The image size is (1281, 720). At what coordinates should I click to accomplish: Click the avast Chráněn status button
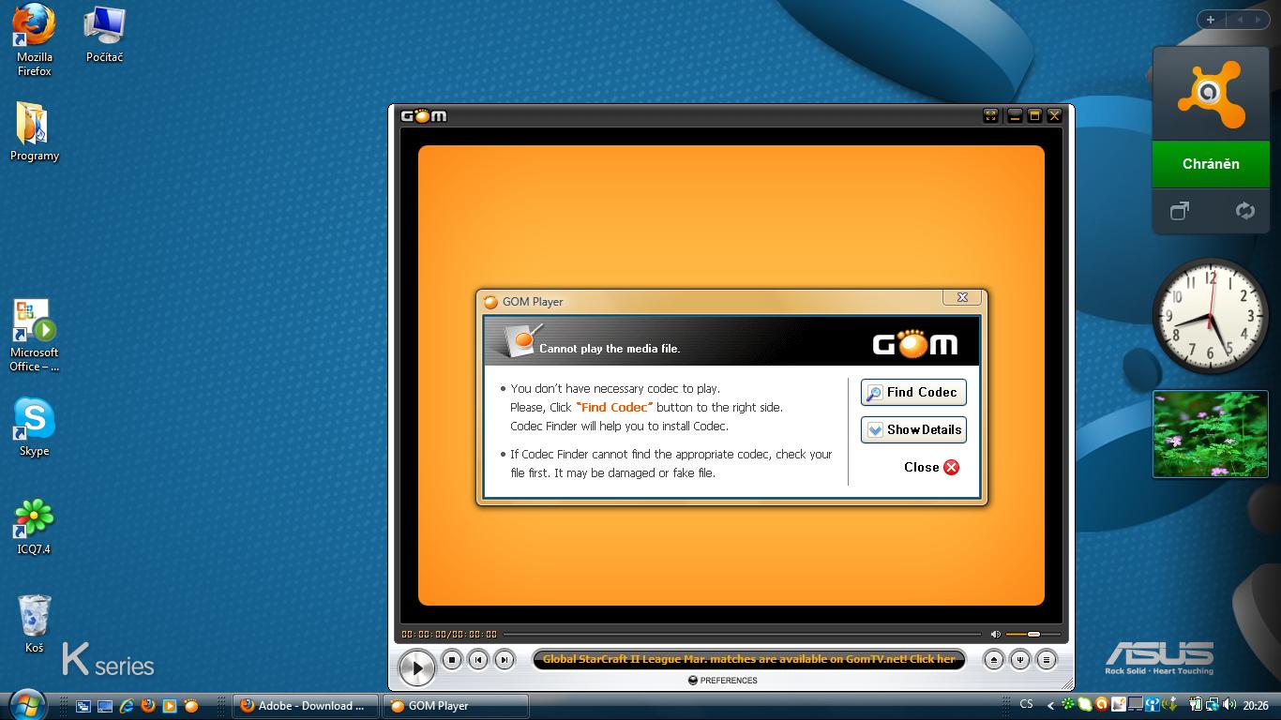1211,164
